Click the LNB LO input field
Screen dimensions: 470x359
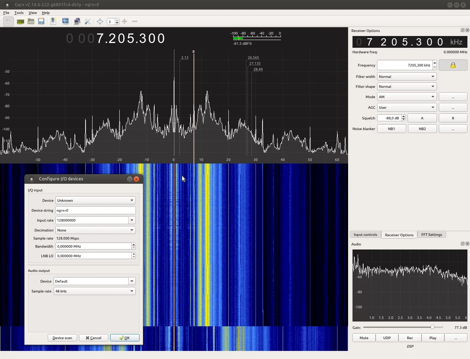coord(94,256)
